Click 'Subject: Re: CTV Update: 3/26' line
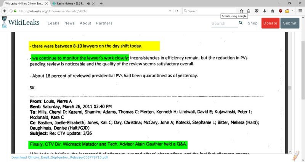This screenshot has width=305, height=162. click(x=61, y=133)
